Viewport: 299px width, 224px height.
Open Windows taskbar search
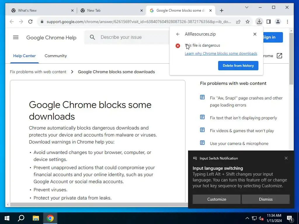coord(21,218)
